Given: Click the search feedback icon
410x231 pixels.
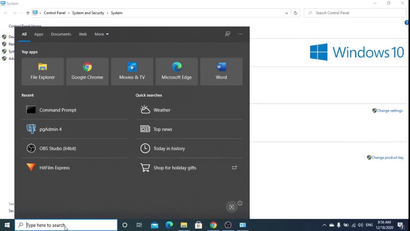Looking at the screenshot, I should (227, 34).
